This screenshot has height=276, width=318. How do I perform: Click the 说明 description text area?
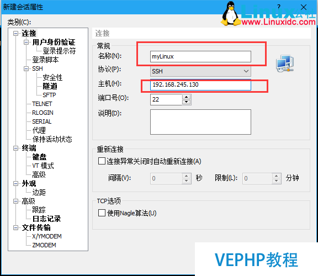pos(200,122)
